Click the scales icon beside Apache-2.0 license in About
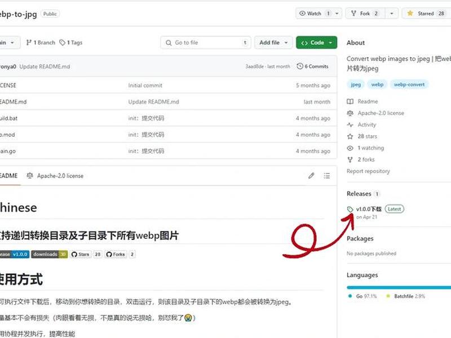Image resolution: width=451 pixels, height=338 pixels. click(x=350, y=113)
